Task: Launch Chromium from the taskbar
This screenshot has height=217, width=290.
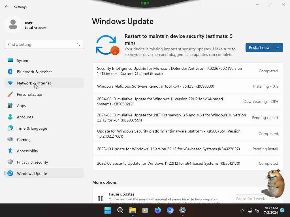Action: [x=170, y=210]
